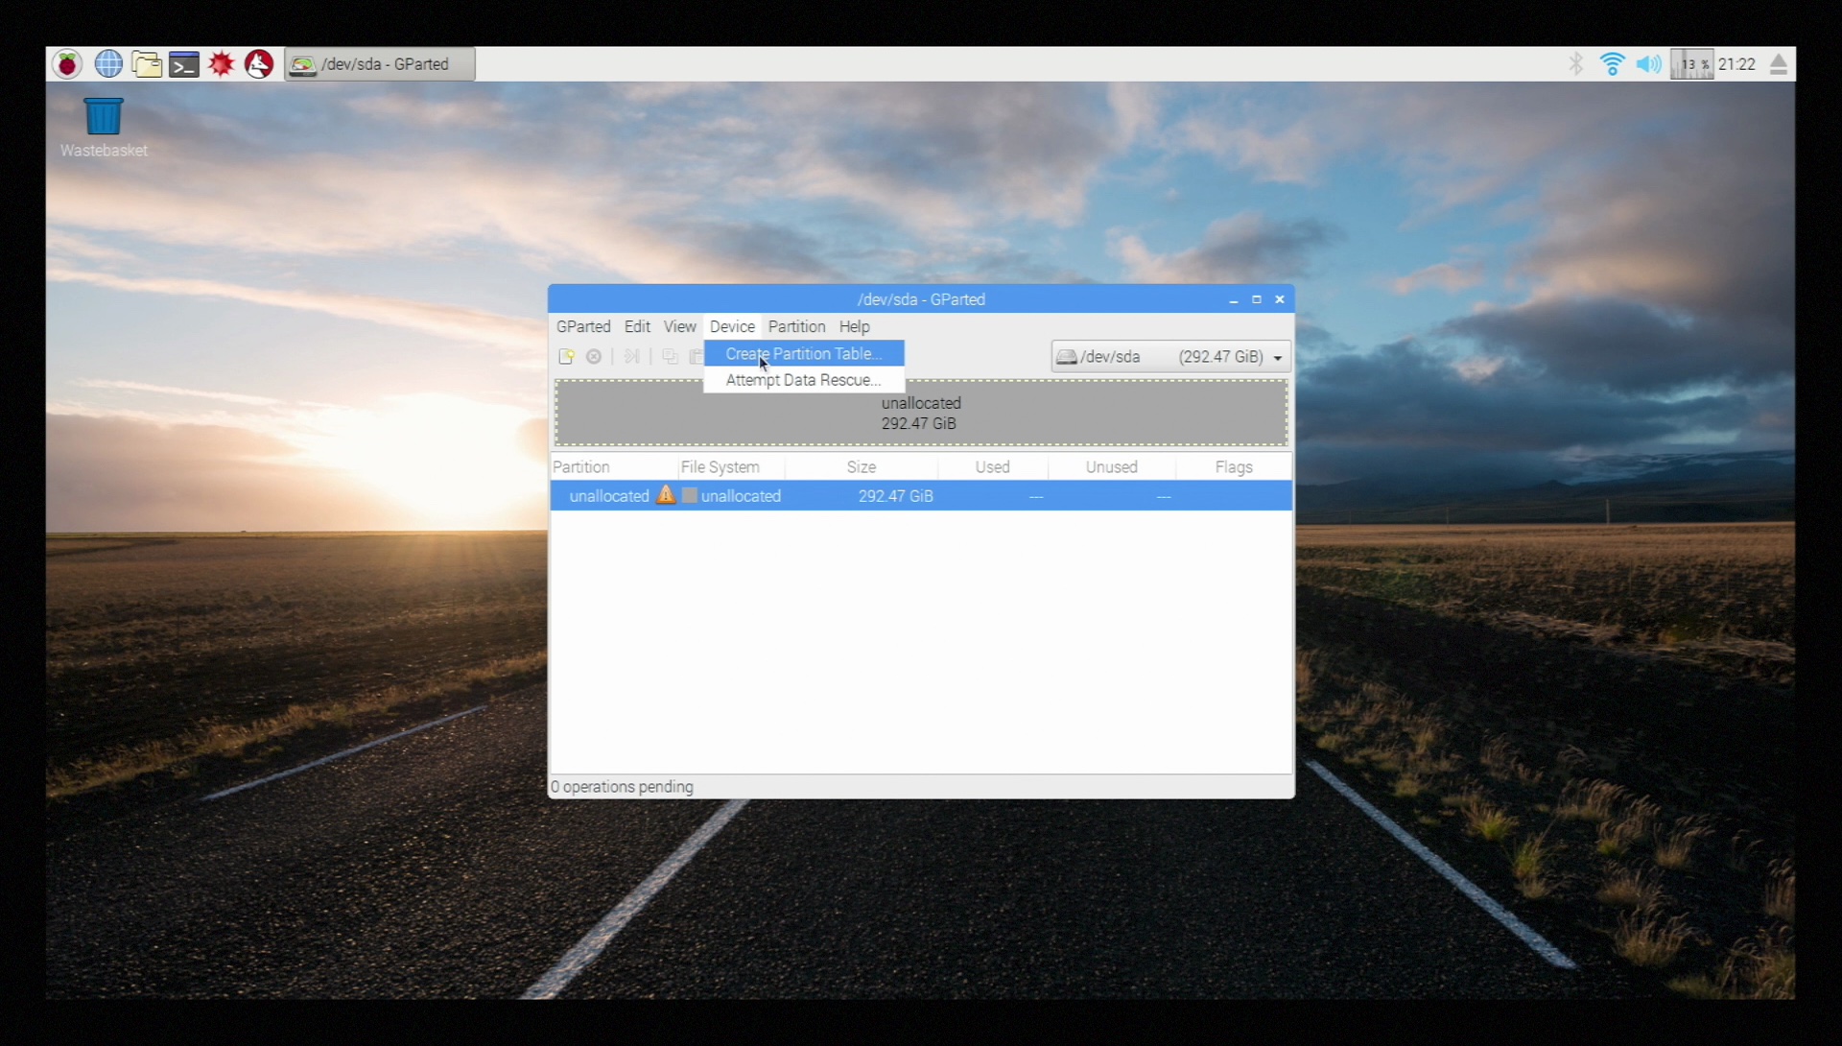
Task: Click the time display '21:22' in taskbar
Action: [1739, 63]
